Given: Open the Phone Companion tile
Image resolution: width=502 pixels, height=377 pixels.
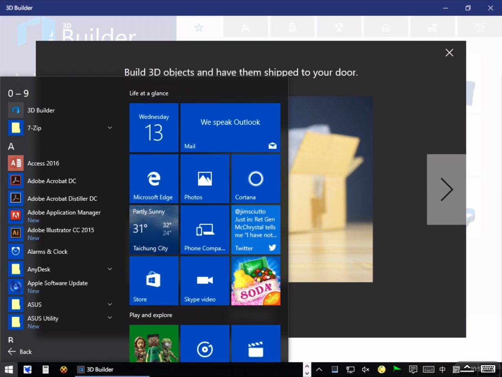Looking at the screenshot, I should coord(205,230).
